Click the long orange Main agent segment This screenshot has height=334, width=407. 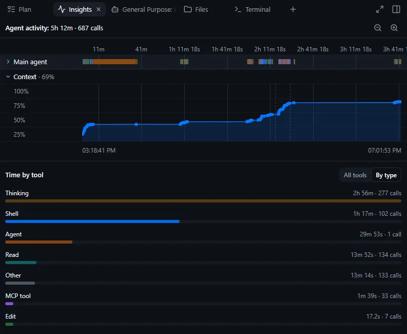pos(115,62)
